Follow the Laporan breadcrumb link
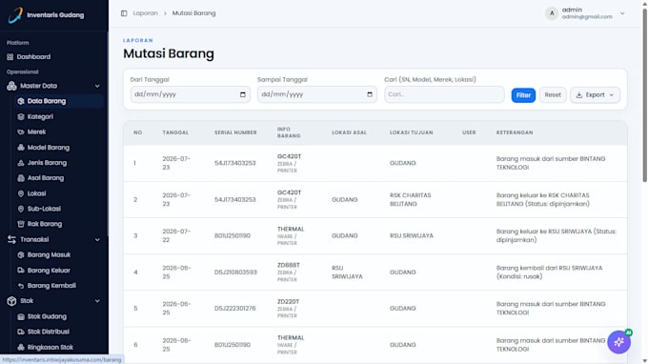648x364 pixels. 145,13
